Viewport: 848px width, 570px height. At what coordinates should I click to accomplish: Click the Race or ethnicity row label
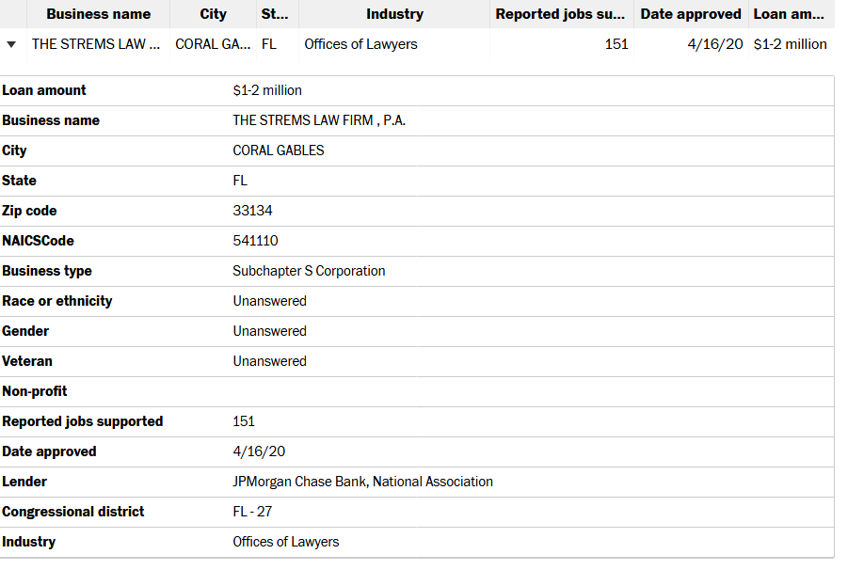point(57,301)
